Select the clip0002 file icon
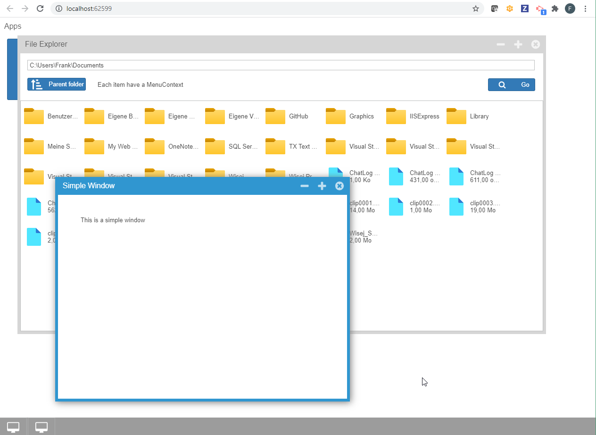Screen dimensions: 596x435 tap(396, 207)
